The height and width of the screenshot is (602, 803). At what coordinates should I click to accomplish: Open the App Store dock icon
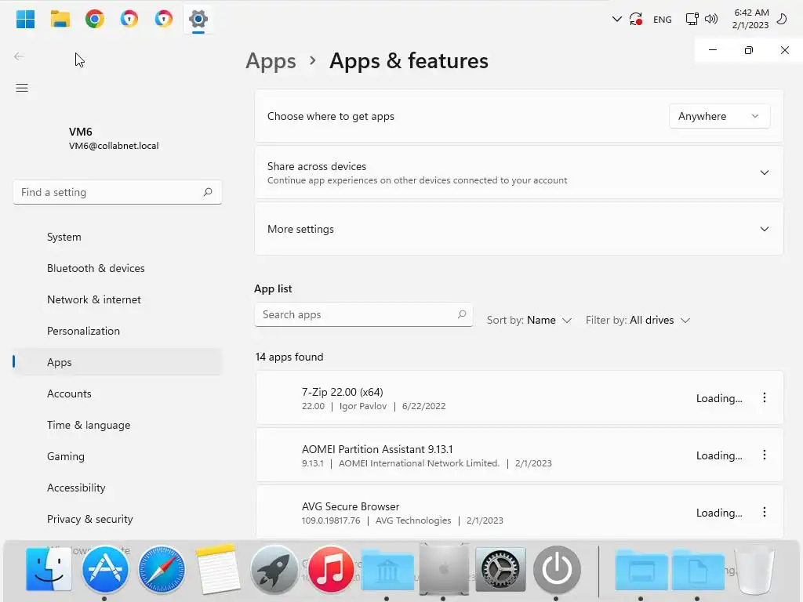click(105, 569)
